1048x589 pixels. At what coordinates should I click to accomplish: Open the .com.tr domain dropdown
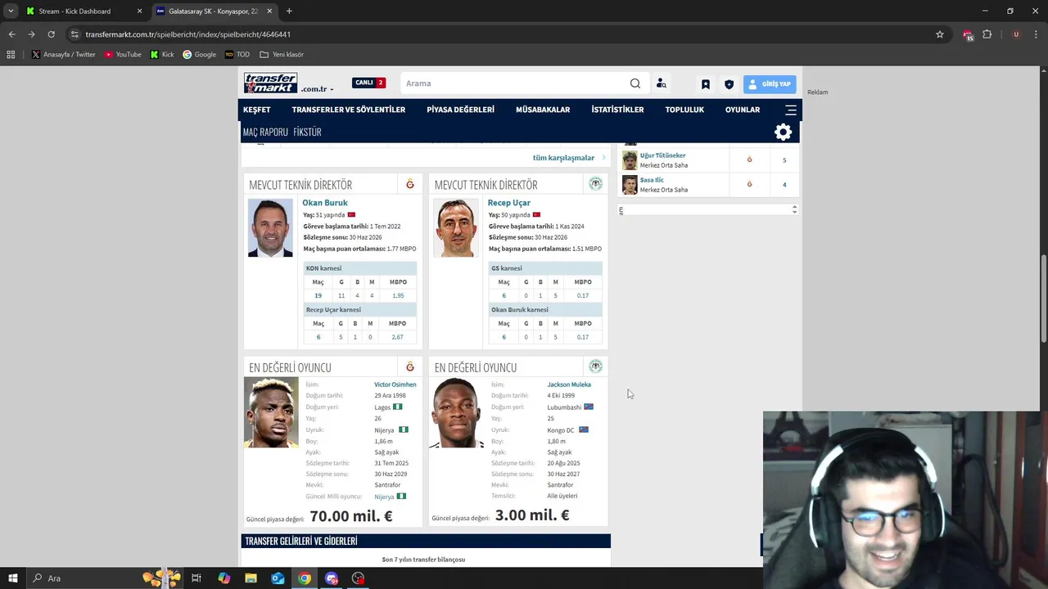(x=317, y=88)
